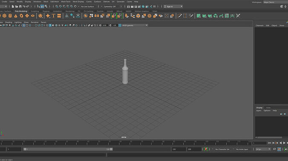
Task: Open the Sign In dropdown
Action: pos(173,6)
